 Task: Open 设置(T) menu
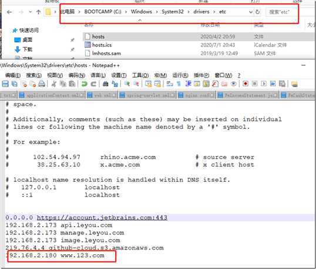point(119,75)
